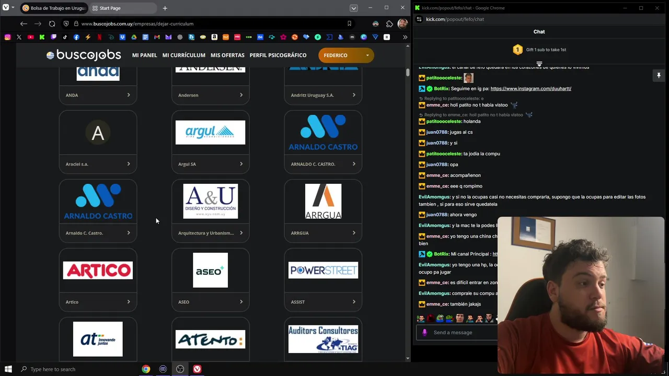The image size is (669, 376).
Task: Open the pinned message icon in Kick chat
Action: [659, 76]
